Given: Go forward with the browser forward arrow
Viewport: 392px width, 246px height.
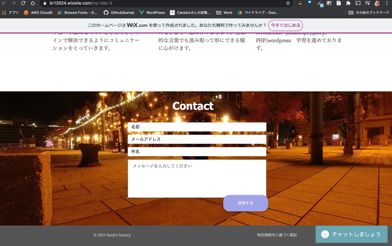Looking at the screenshot, I should click(x=13, y=3).
